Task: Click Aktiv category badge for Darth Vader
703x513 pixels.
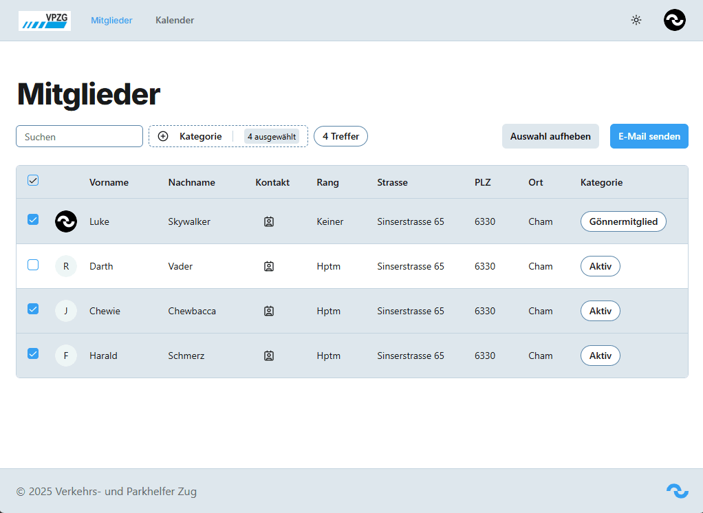Action: 600,266
